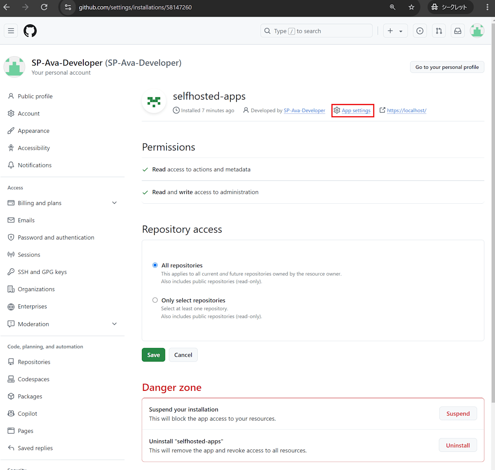This screenshot has height=470, width=495.
Task: Open the user avatar menu in header
Action: (x=477, y=31)
